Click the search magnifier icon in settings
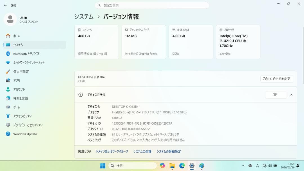This screenshot has height=171, width=304. (x=99, y=5)
